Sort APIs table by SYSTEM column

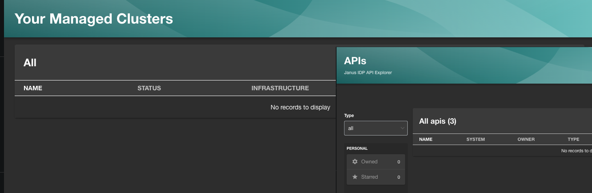[475, 139]
